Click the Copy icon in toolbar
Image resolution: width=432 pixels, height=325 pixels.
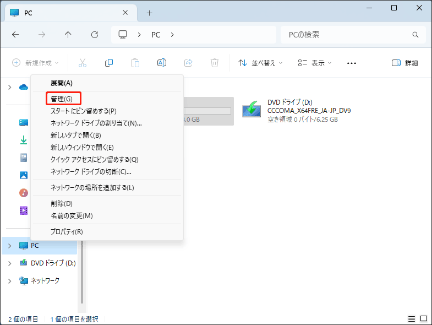(x=109, y=63)
